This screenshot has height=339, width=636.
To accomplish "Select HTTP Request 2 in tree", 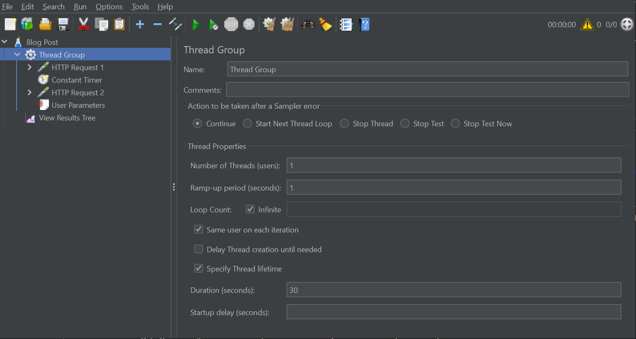I will [x=77, y=93].
